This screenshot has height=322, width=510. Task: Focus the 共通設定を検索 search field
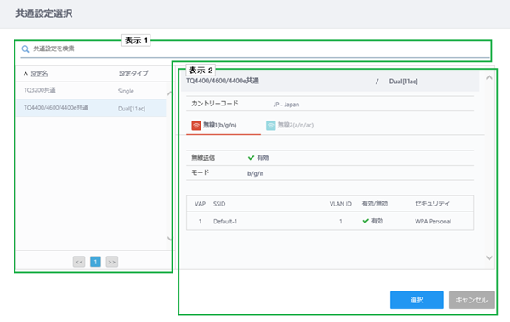coord(255,49)
